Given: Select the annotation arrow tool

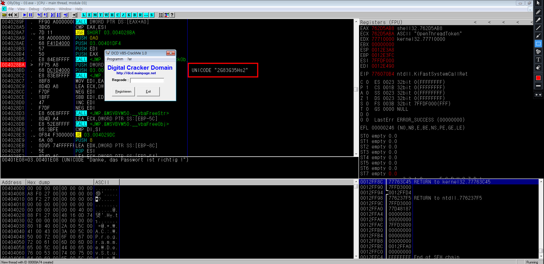Looking at the screenshot, I should pyautogui.click(x=538, y=36).
